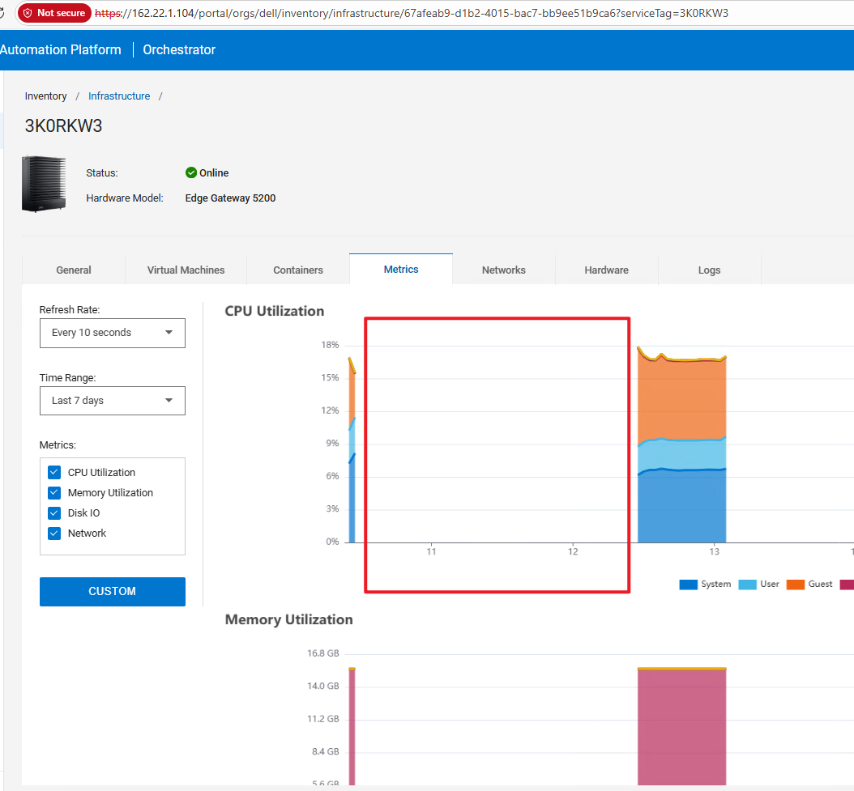The image size is (854, 791).
Task: Open the Infrastructure breadcrumb link
Action: [118, 96]
